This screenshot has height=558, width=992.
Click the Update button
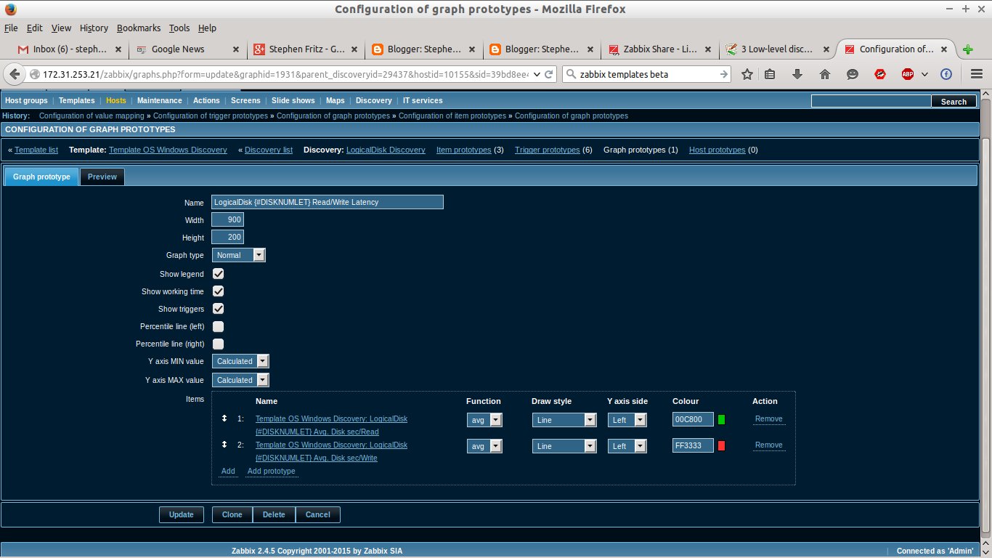(181, 514)
